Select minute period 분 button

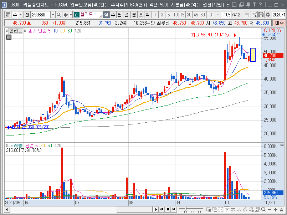point(134,15)
